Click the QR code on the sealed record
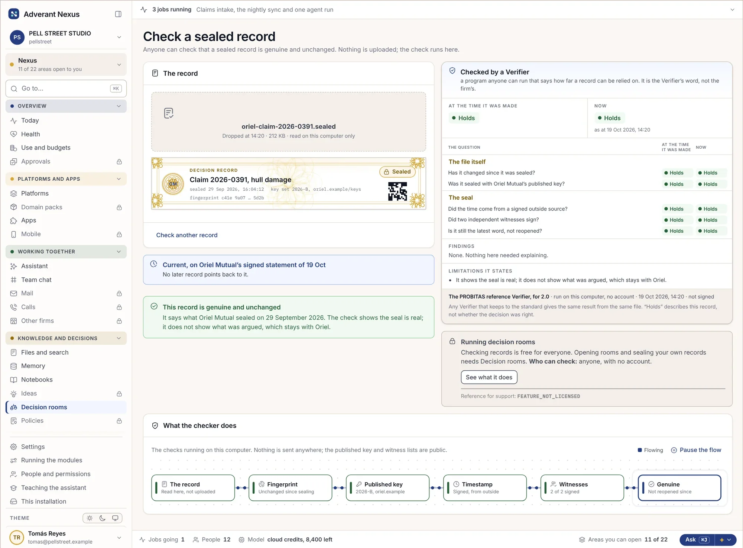The image size is (743, 548). [398, 191]
